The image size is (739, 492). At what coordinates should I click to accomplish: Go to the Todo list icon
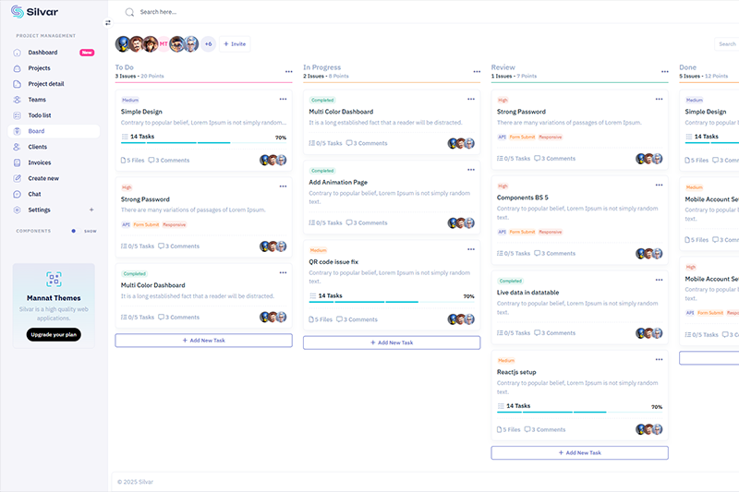(x=18, y=115)
